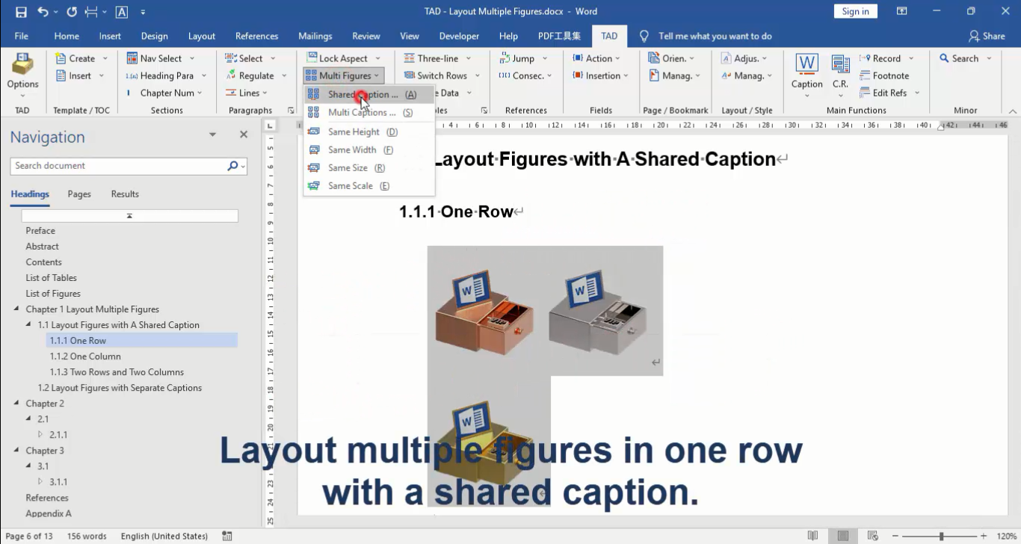
Task: Click the Adjus. layout icon
Action: click(x=726, y=58)
